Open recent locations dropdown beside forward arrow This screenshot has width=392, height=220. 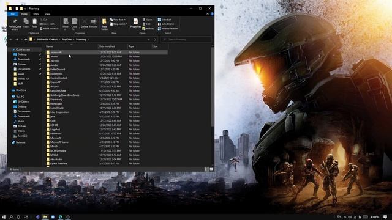click(x=21, y=39)
